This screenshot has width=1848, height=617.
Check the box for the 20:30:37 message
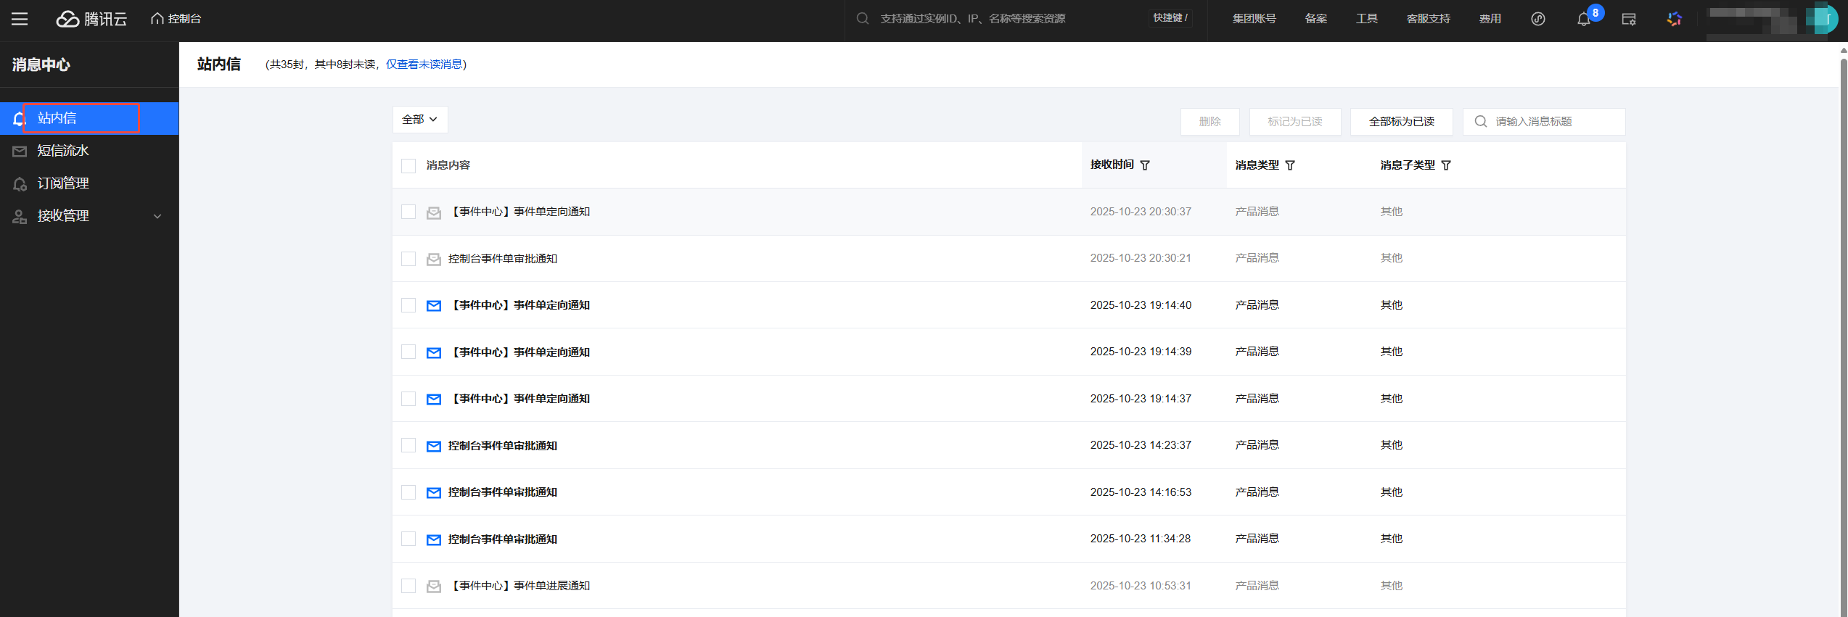click(x=408, y=212)
